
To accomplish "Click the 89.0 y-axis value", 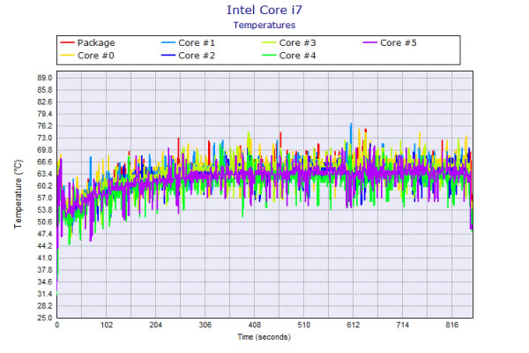I will (45, 78).
